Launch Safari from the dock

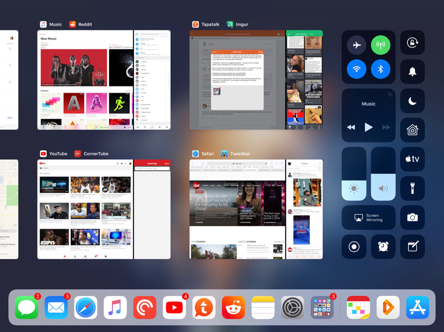pyautogui.click(x=85, y=307)
